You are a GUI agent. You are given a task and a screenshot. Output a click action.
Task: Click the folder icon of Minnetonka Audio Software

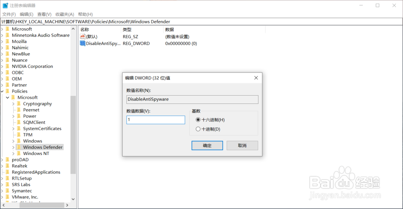[x=7, y=35]
